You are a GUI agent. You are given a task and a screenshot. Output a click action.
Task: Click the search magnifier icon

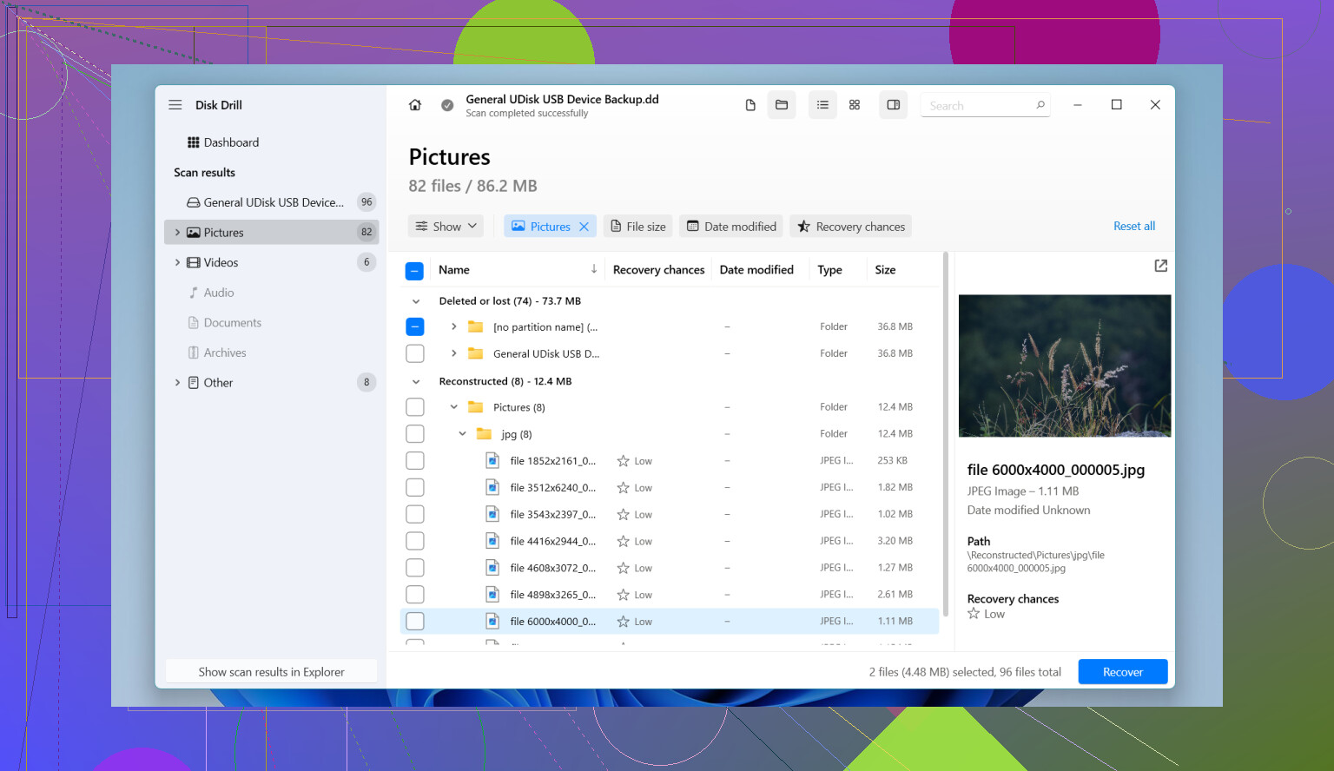pyautogui.click(x=1040, y=105)
